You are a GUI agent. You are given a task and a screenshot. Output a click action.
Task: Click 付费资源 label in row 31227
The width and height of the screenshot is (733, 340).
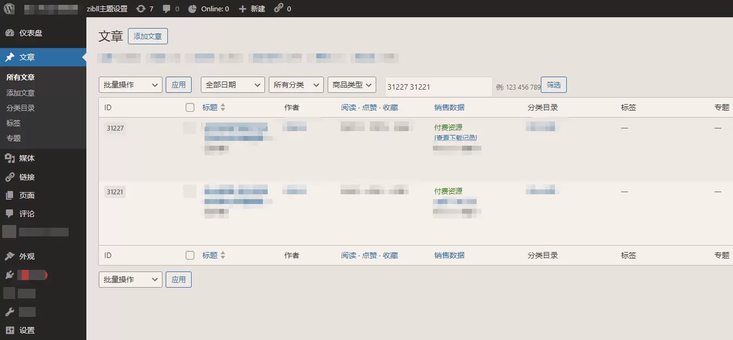click(448, 127)
